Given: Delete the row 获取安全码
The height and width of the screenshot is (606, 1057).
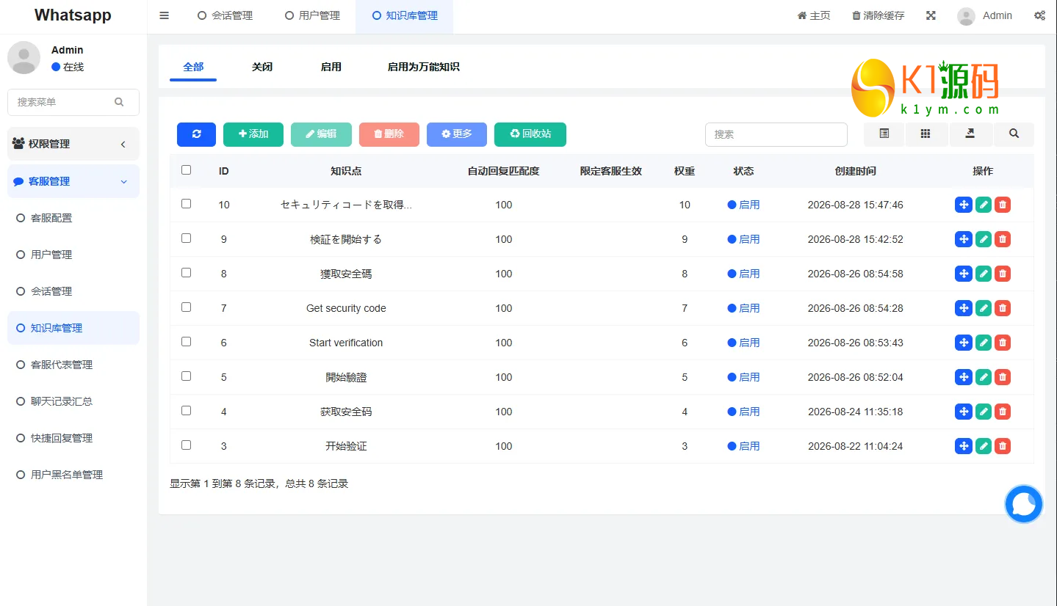Looking at the screenshot, I should click(1003, 412).
